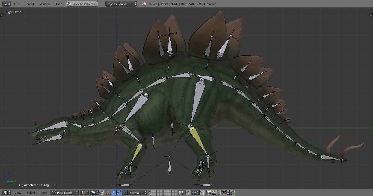Image resolution: width=373 pixels, height=196 pixels.
Task: Toggle the lock to scene icon
Action: [181, 192]
